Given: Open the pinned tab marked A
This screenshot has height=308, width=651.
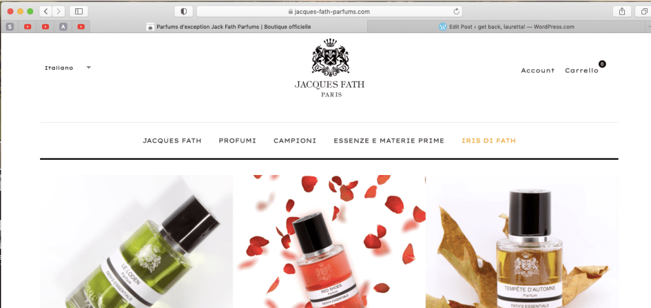Looking at the screenshot, I should tap(63, 27).
